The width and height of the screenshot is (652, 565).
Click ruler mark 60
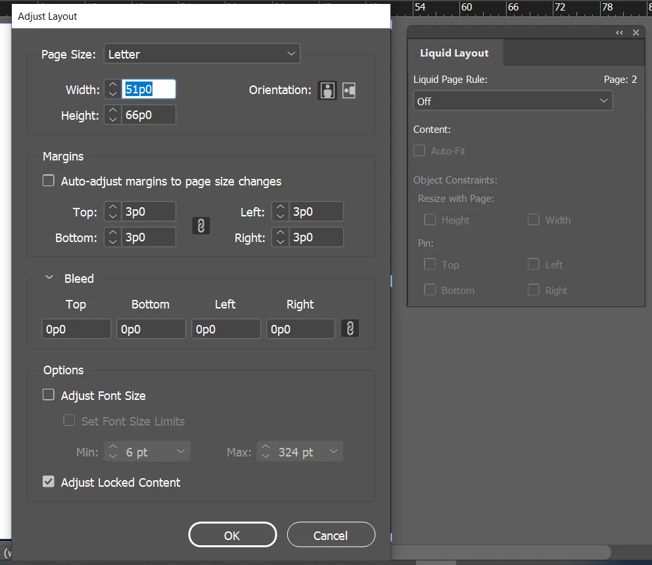[467, 7]
